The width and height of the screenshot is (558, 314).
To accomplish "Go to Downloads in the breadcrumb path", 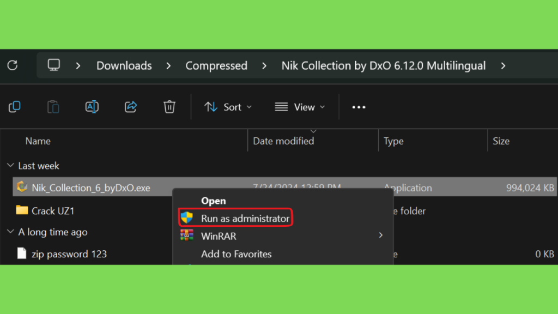I will 124,66.
